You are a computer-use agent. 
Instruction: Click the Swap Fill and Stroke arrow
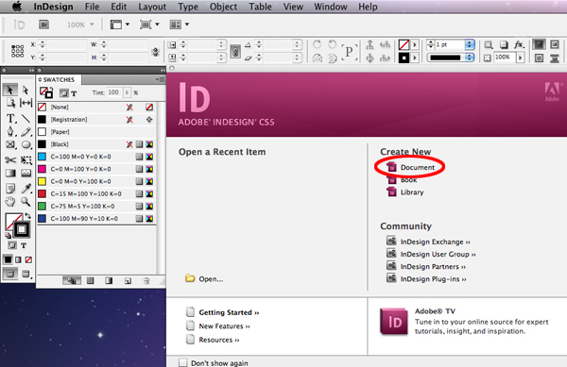(x=27, y=216)
